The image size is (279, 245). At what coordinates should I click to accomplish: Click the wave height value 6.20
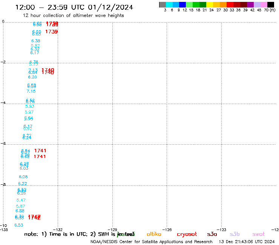click(x=32, y=77)
